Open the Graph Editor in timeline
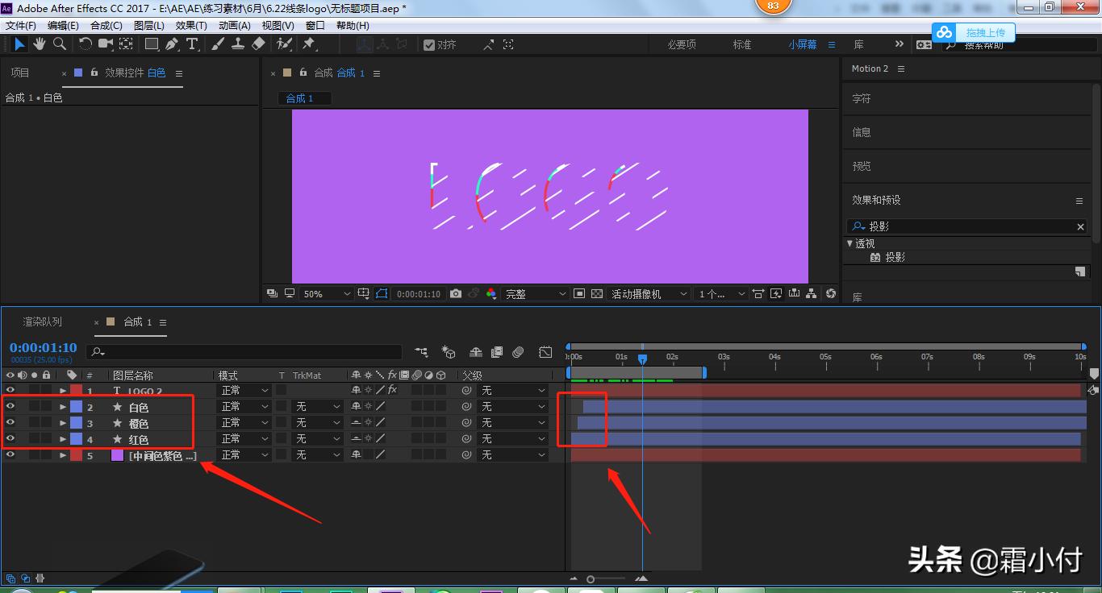The width and height of the screenshot is (1102, 593). click(546, 352)
